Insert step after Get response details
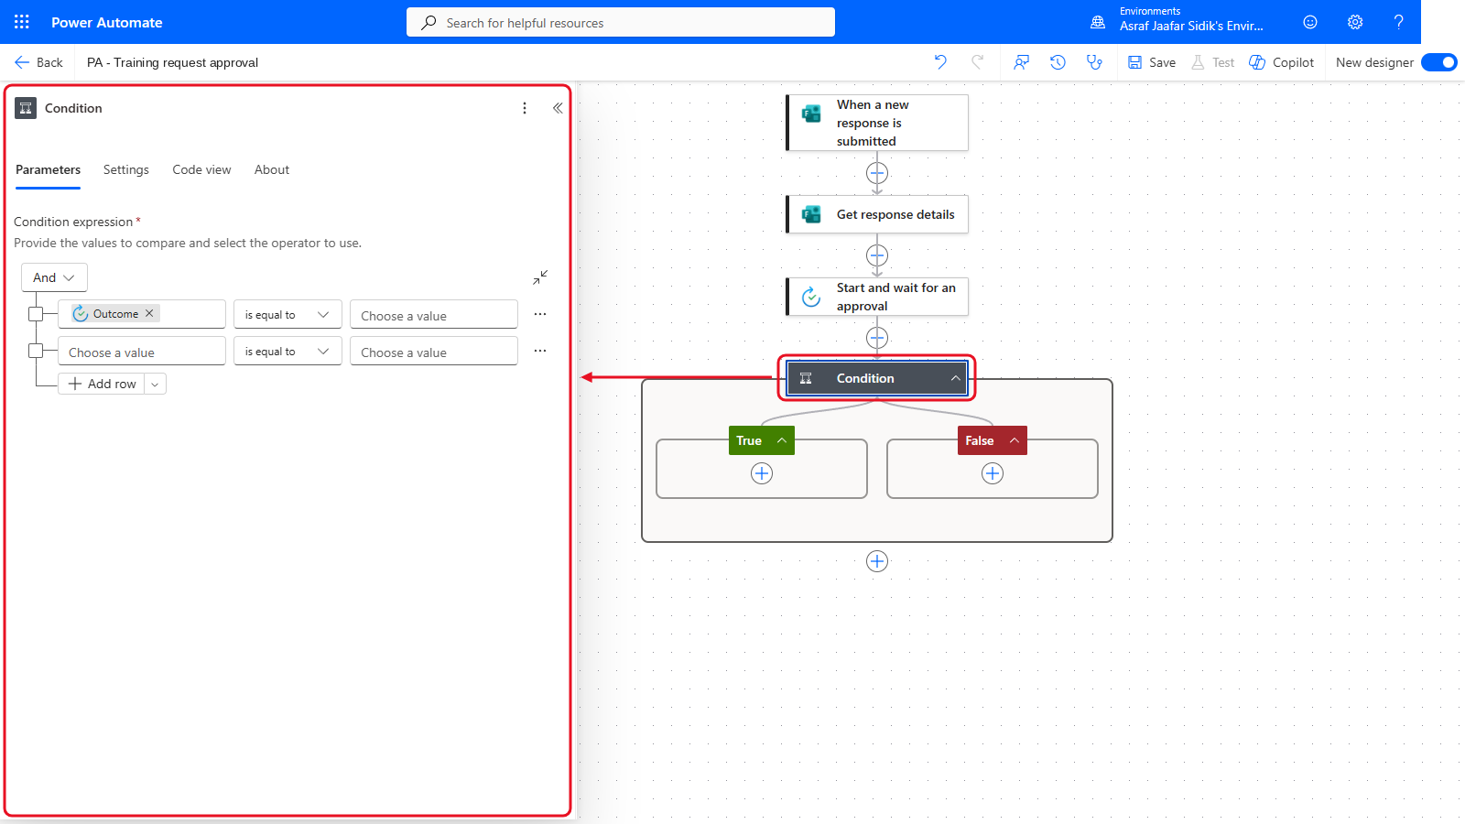Image resolution: width=1465 pixels, height=824 pixels. tap(877, 255)
